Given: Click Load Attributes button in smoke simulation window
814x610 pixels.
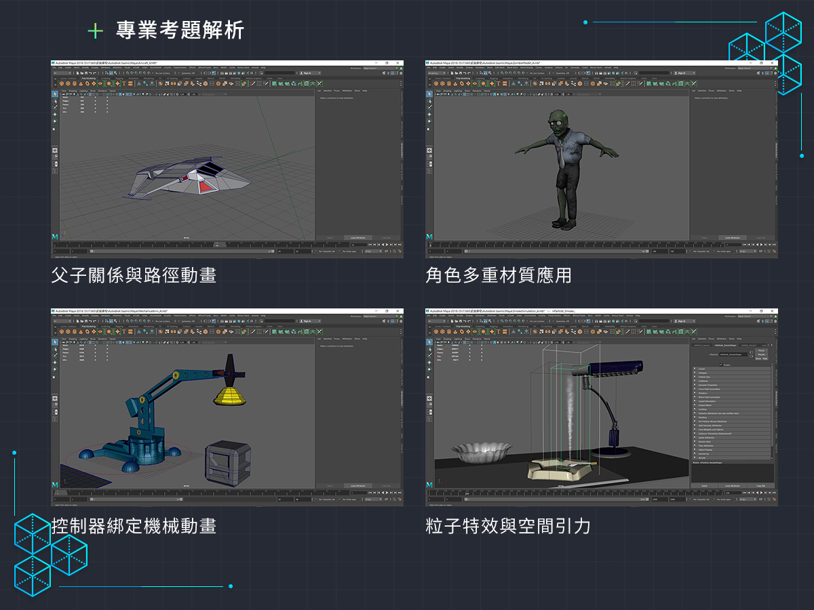Looking at the screenshot, I should (733, 485).
